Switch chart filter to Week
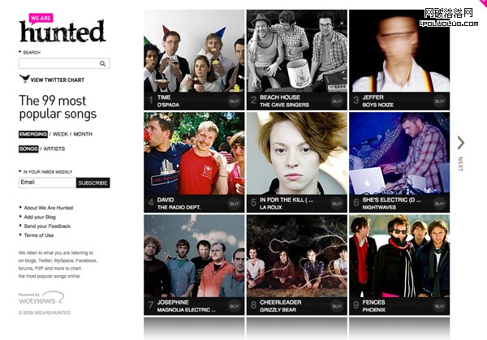The image size is (487, 340). coord(60,134)
